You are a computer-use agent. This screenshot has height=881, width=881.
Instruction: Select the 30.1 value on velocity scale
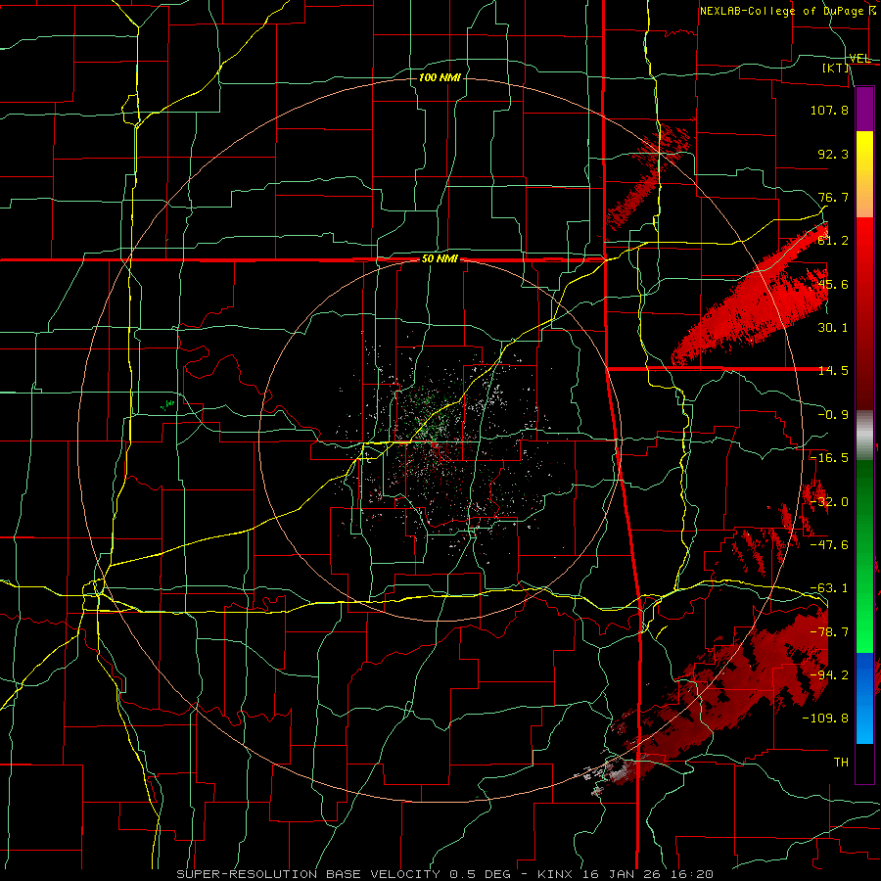(833, 328)
